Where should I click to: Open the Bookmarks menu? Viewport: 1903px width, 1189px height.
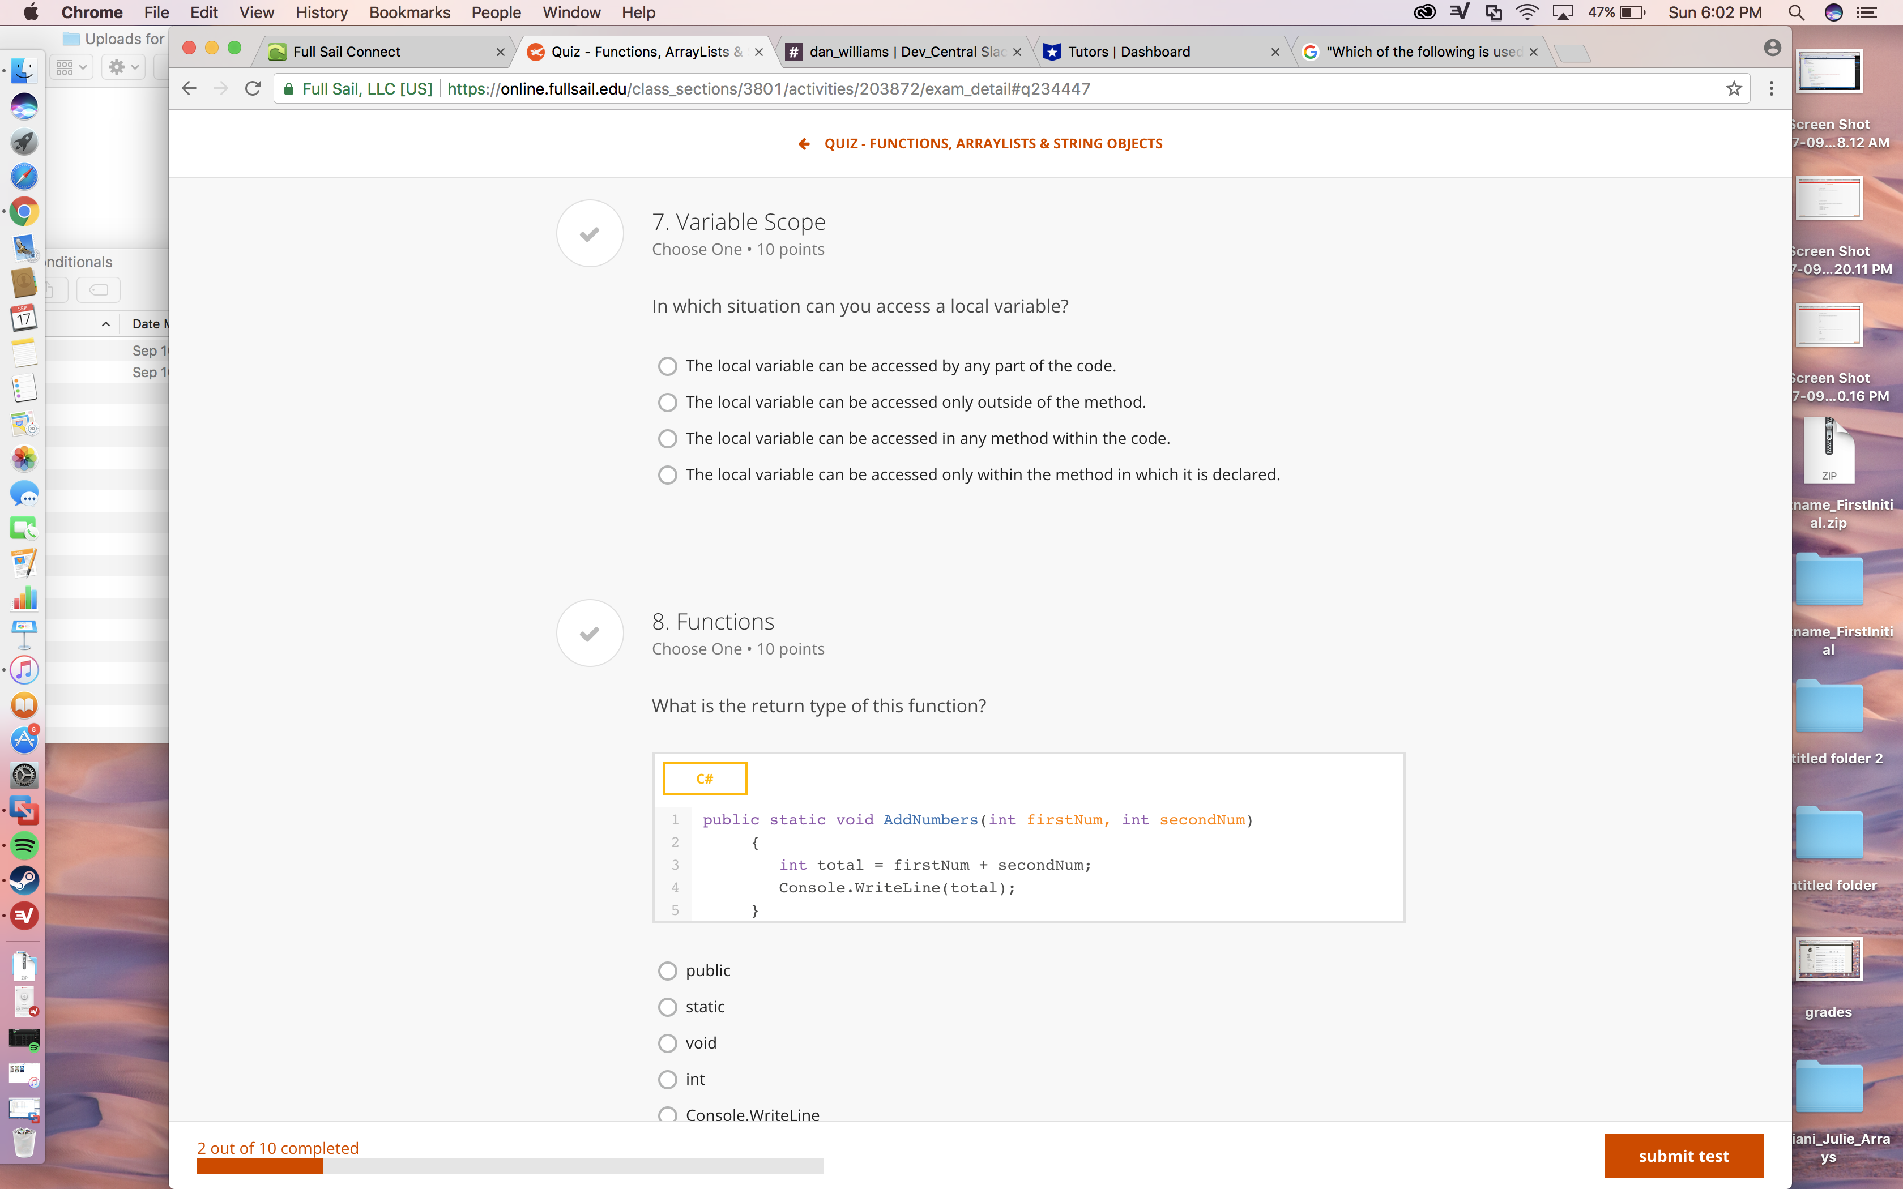coord(409,12)
